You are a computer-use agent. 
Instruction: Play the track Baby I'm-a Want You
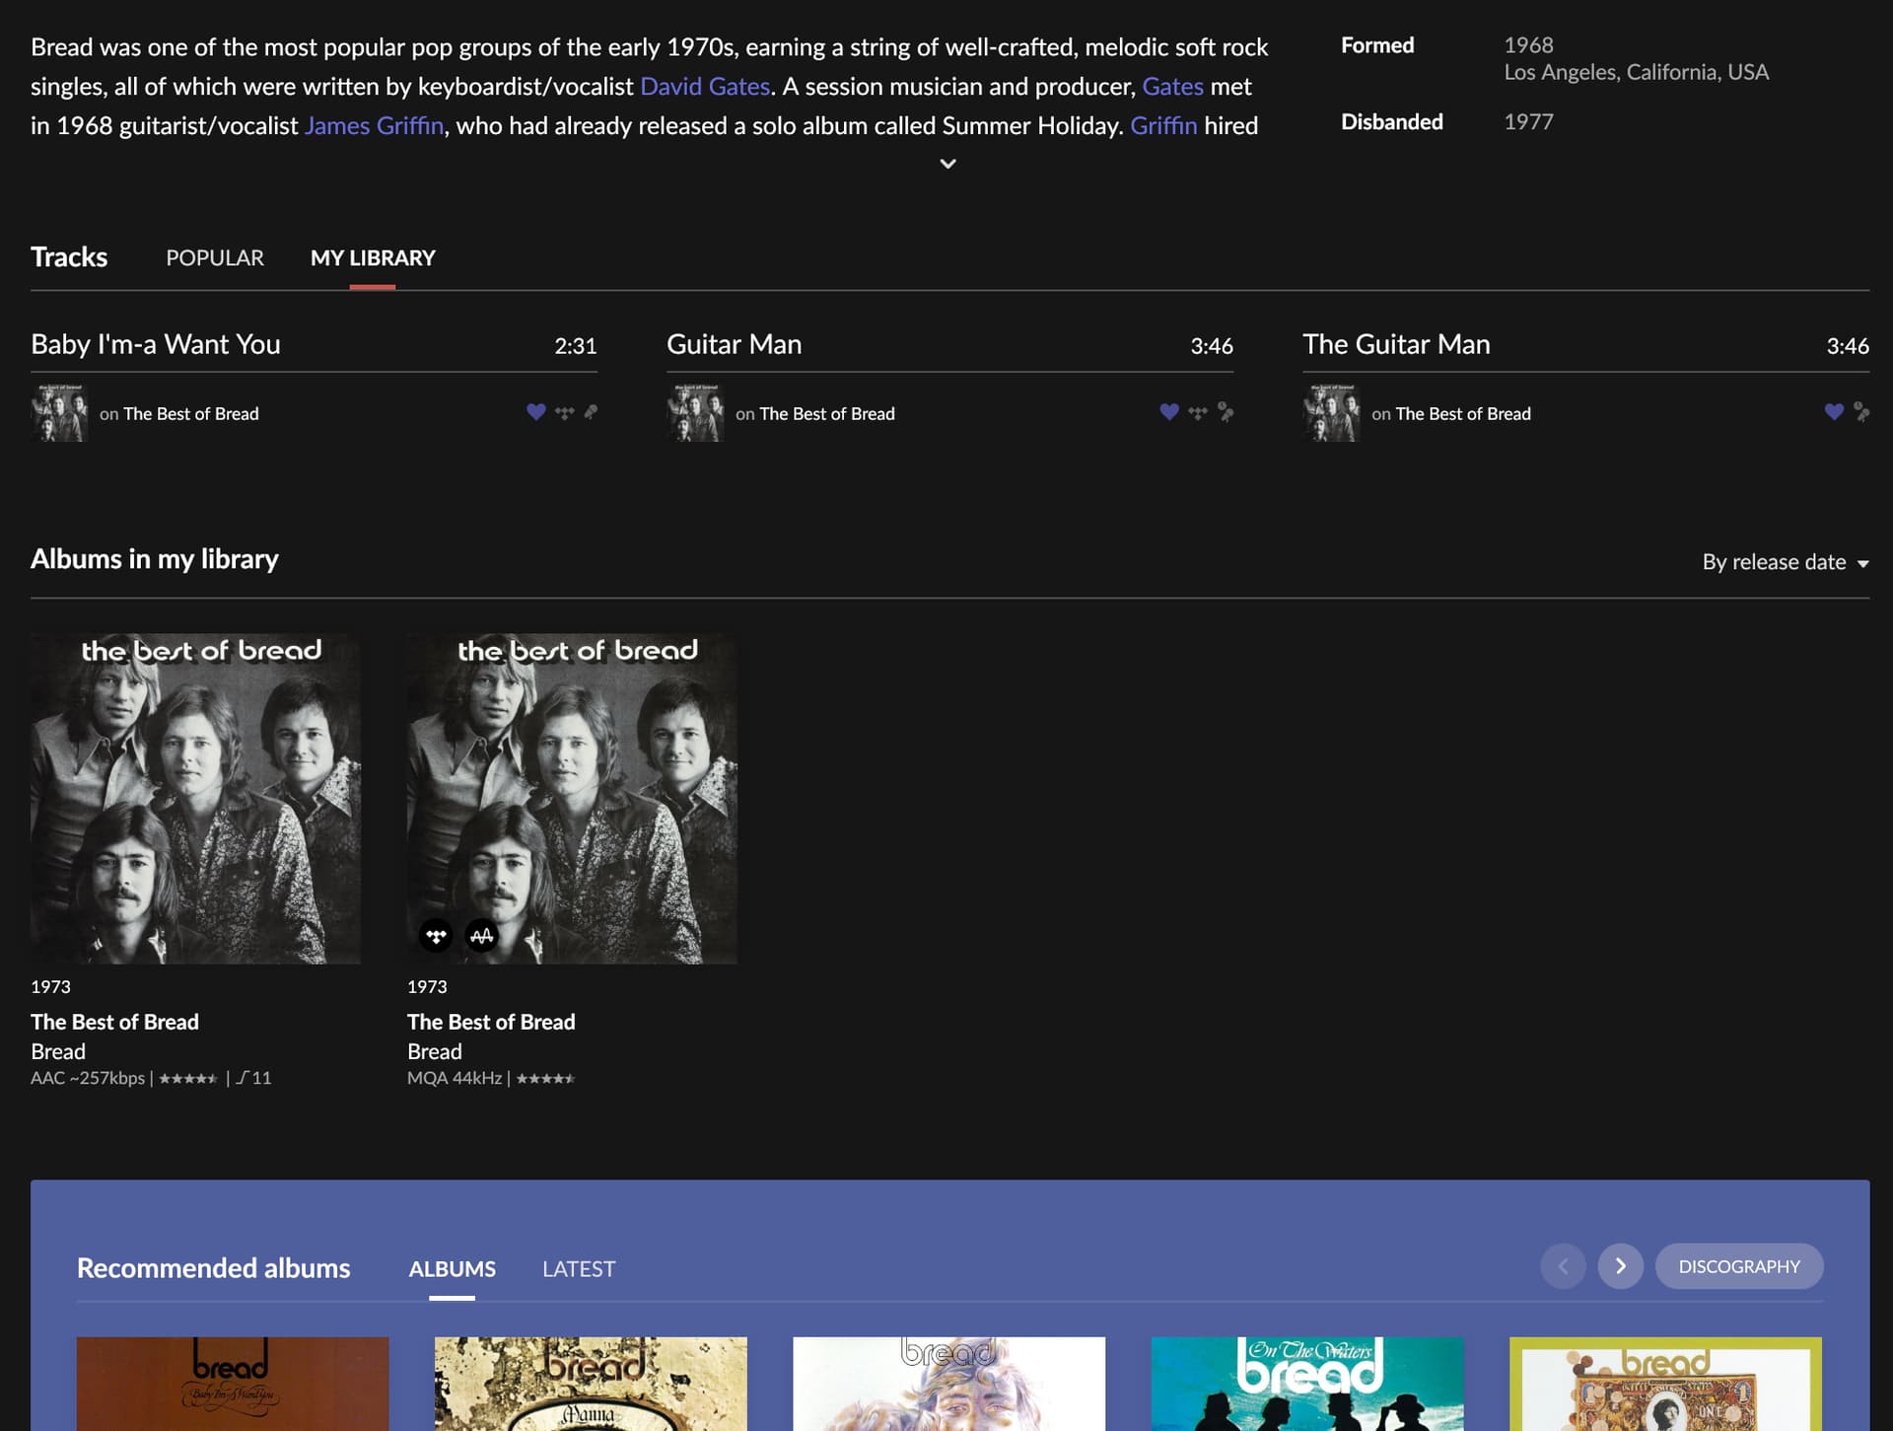click(x=156, y=344)
